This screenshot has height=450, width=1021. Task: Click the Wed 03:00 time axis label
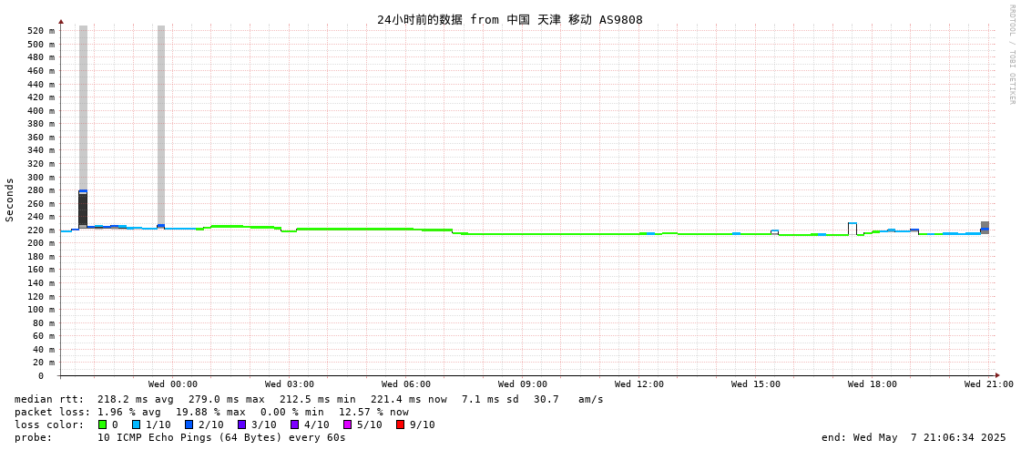[x=289, y=384]
